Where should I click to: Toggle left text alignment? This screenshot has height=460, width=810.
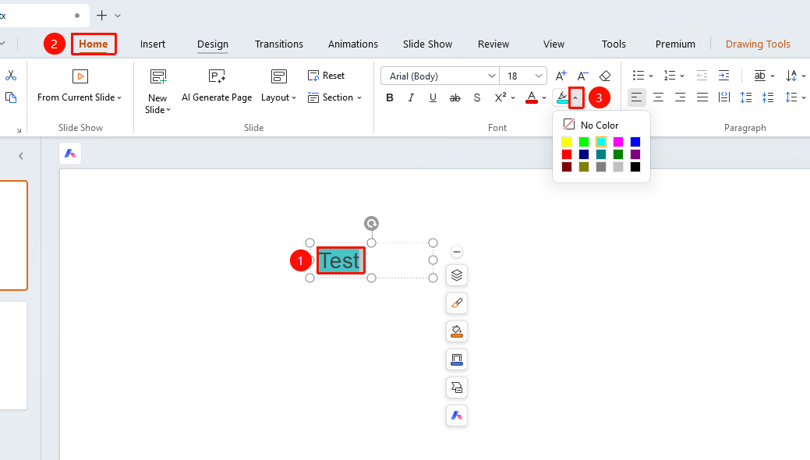click(x=636, y=97)
